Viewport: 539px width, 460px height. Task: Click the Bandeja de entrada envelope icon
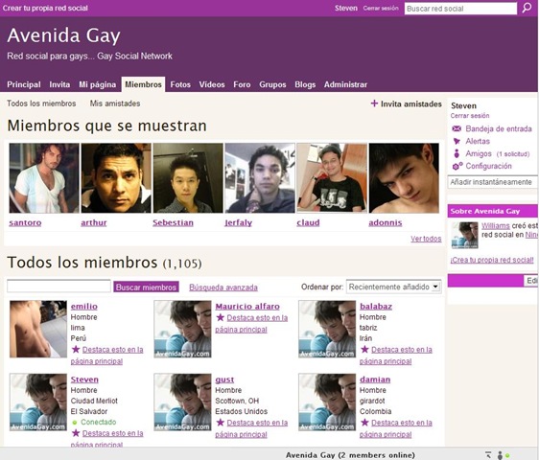[457, 128]
